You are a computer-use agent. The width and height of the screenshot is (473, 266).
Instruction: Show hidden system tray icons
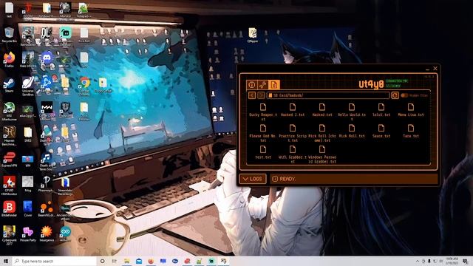pos(418,261)
